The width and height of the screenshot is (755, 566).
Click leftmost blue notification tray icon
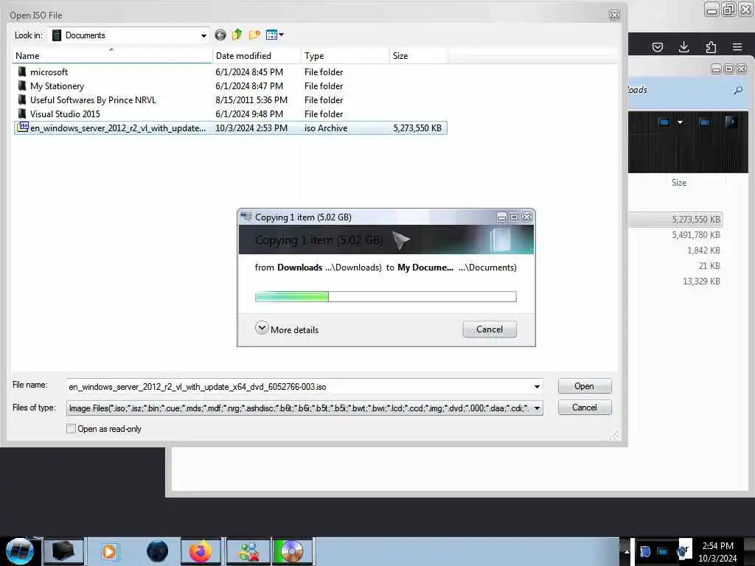[x=644, y=551]
